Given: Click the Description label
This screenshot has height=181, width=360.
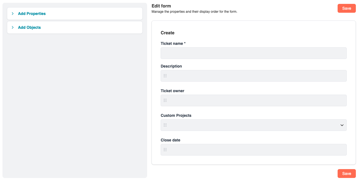Looking at the screenshot, I should coord(171,66).
